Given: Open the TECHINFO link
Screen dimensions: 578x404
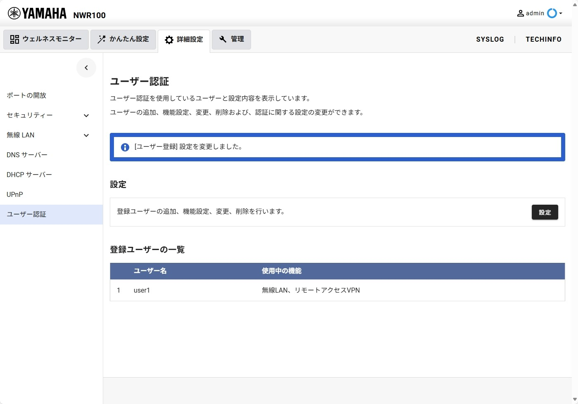Looking at the screenshot, I should click(543, 39).
